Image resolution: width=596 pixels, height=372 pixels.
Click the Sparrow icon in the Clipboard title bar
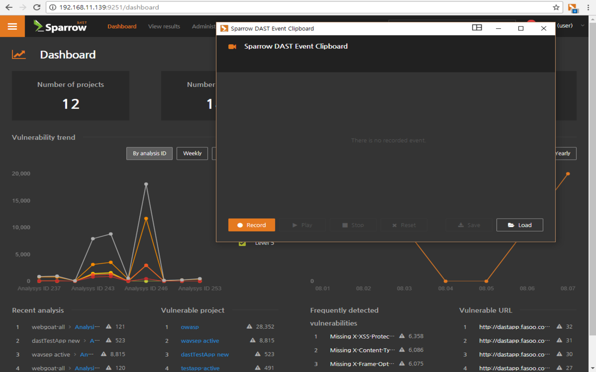pos(224,28)
